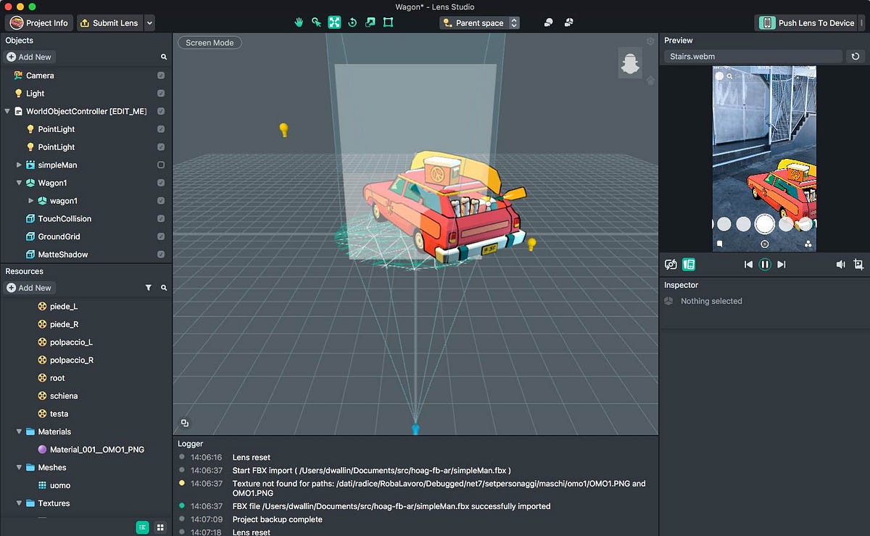The image size is (870, 536).
Task: Activate the scale tool in toolbar
Action: tap(370, 22)
